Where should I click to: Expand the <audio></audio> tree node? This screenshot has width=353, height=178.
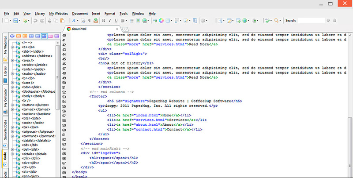(x=12, y=74)
